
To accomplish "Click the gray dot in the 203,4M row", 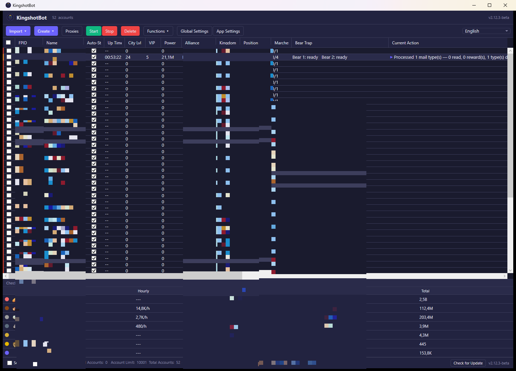I will (7, 317).
